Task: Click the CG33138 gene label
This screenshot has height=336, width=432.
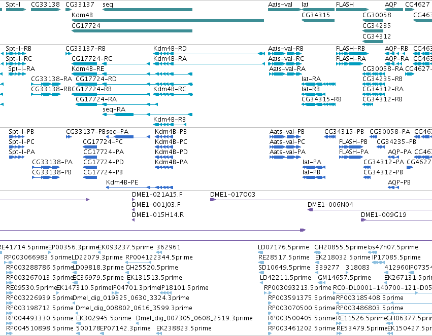Action: [x=45, y=5]
